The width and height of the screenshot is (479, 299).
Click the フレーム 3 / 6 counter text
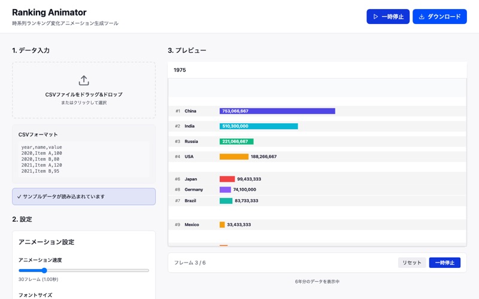tap(190, 263)
